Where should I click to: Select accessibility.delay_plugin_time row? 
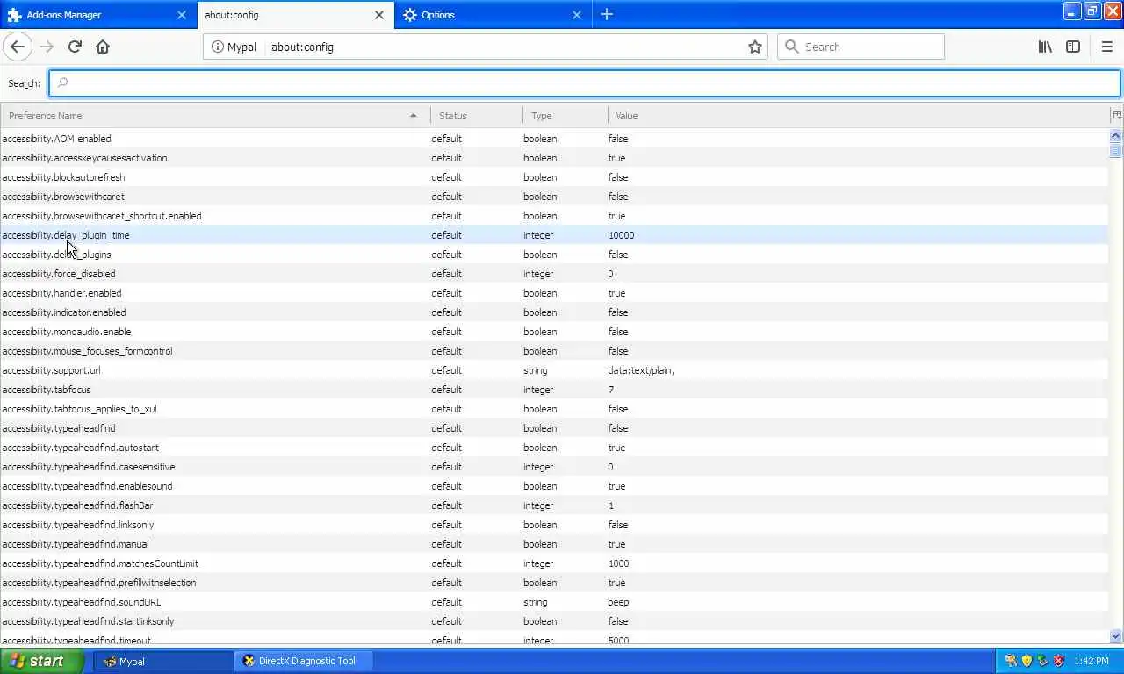click(x=554, y=235)
